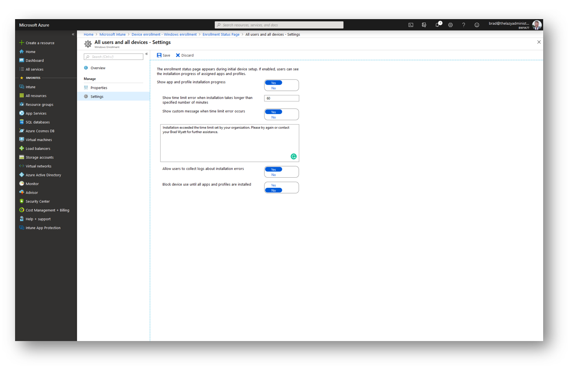Go to Device enrollment - Windows enrollment breadcrumb

(x=164, y=35)
